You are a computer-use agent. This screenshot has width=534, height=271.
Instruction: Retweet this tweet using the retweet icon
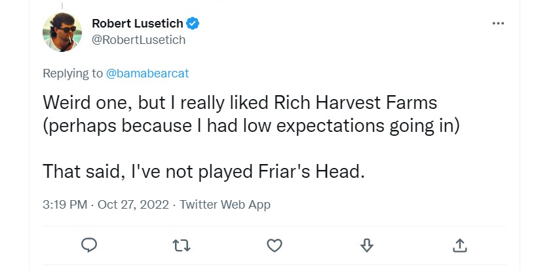(182, 245)
